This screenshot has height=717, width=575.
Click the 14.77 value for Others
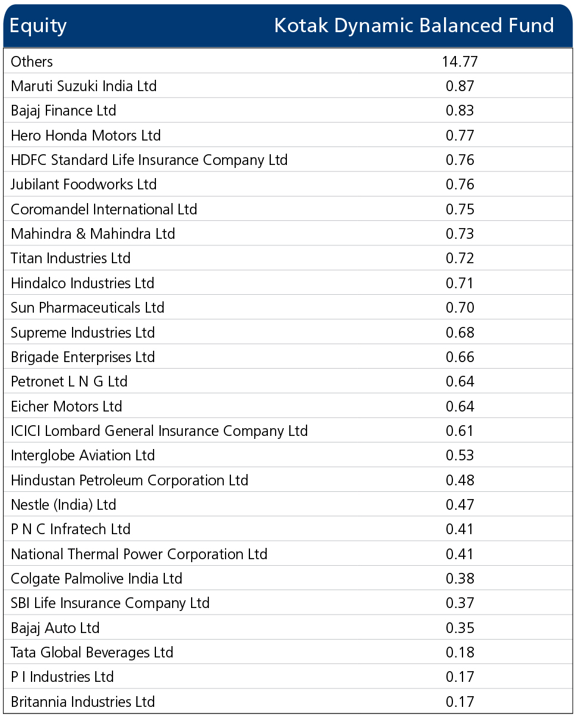tap(460, 61)
